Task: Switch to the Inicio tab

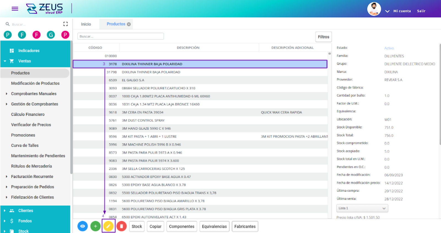Action: [x=86, y=24]
